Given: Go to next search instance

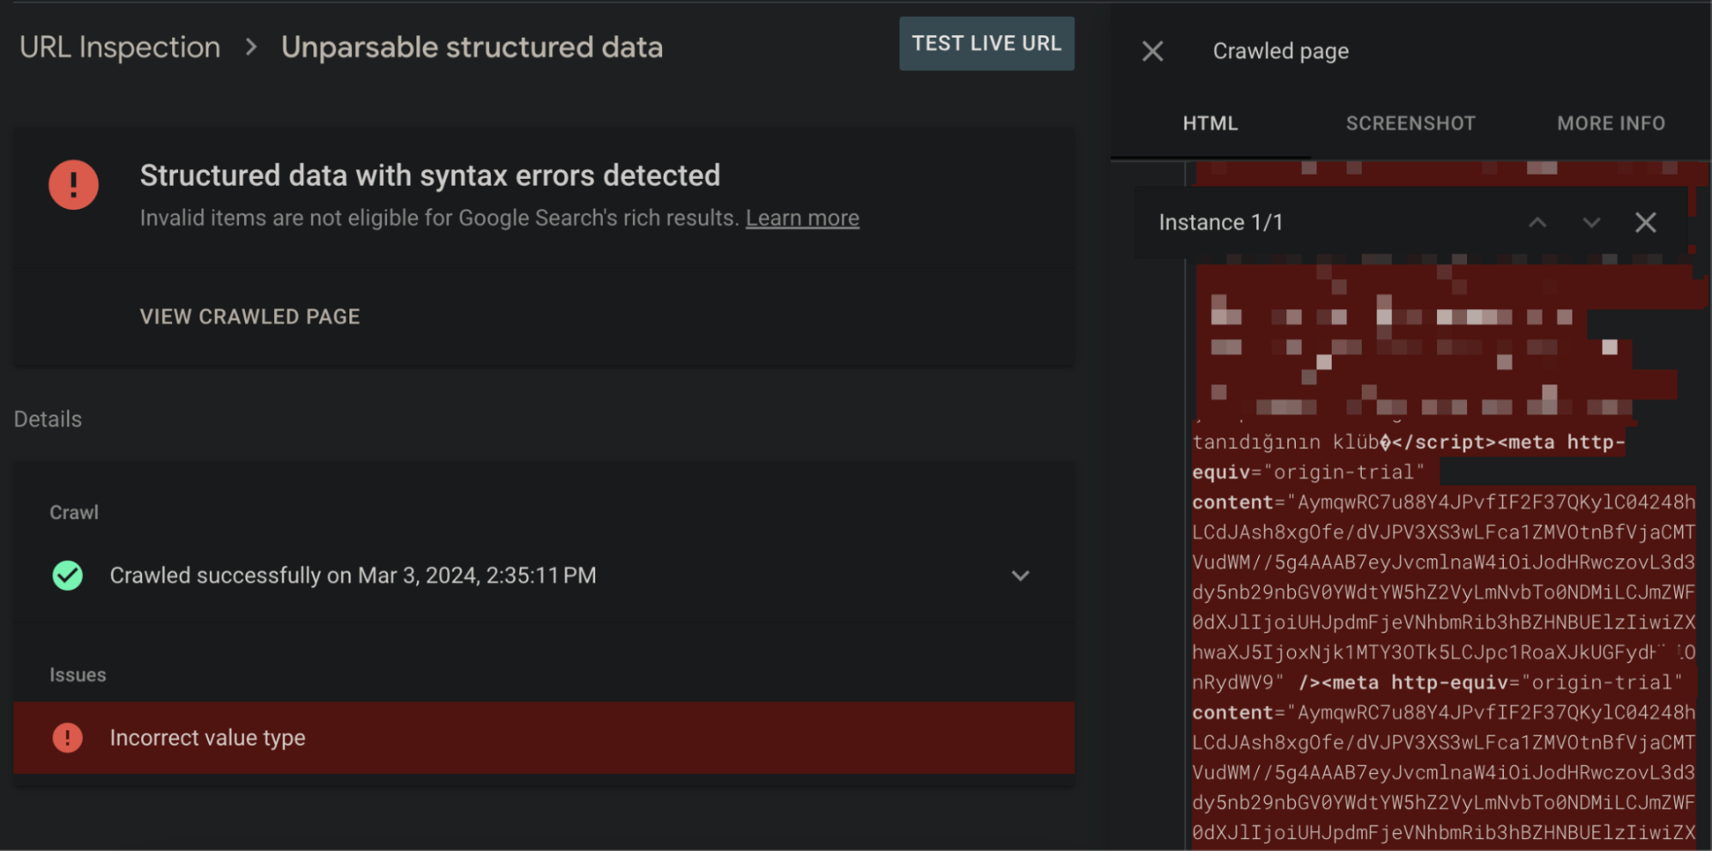Looking at the screenshot, I should coord(1591,223).
